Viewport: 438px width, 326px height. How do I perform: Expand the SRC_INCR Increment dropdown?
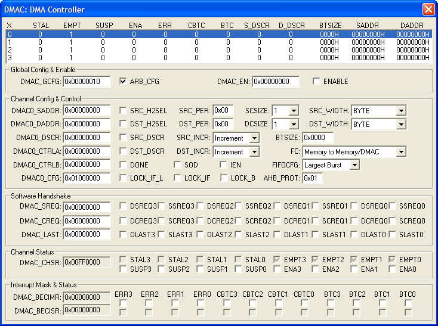pyautogui.click(x=254, y=138)
